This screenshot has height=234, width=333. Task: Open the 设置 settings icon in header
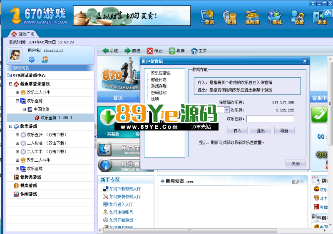(x=298, y=17)
